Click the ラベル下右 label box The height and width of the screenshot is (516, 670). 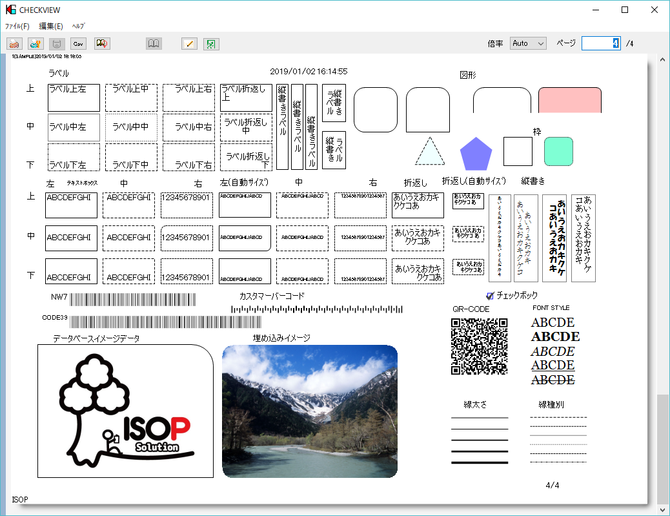[x=189, y=158]
